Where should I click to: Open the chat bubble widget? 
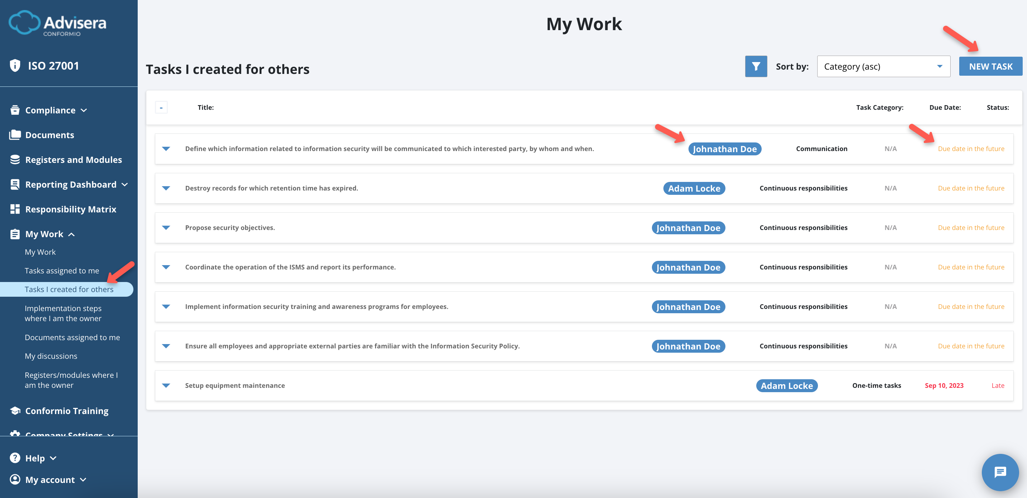pos(1000,472)
